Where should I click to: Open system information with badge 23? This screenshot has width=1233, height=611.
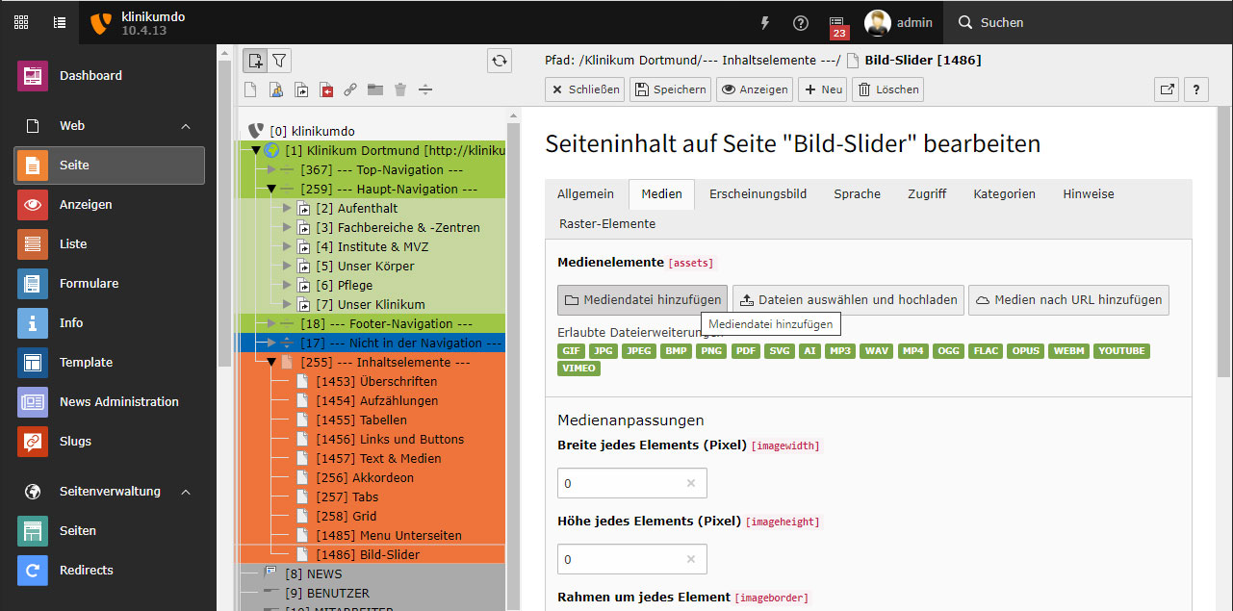[837, 25]
